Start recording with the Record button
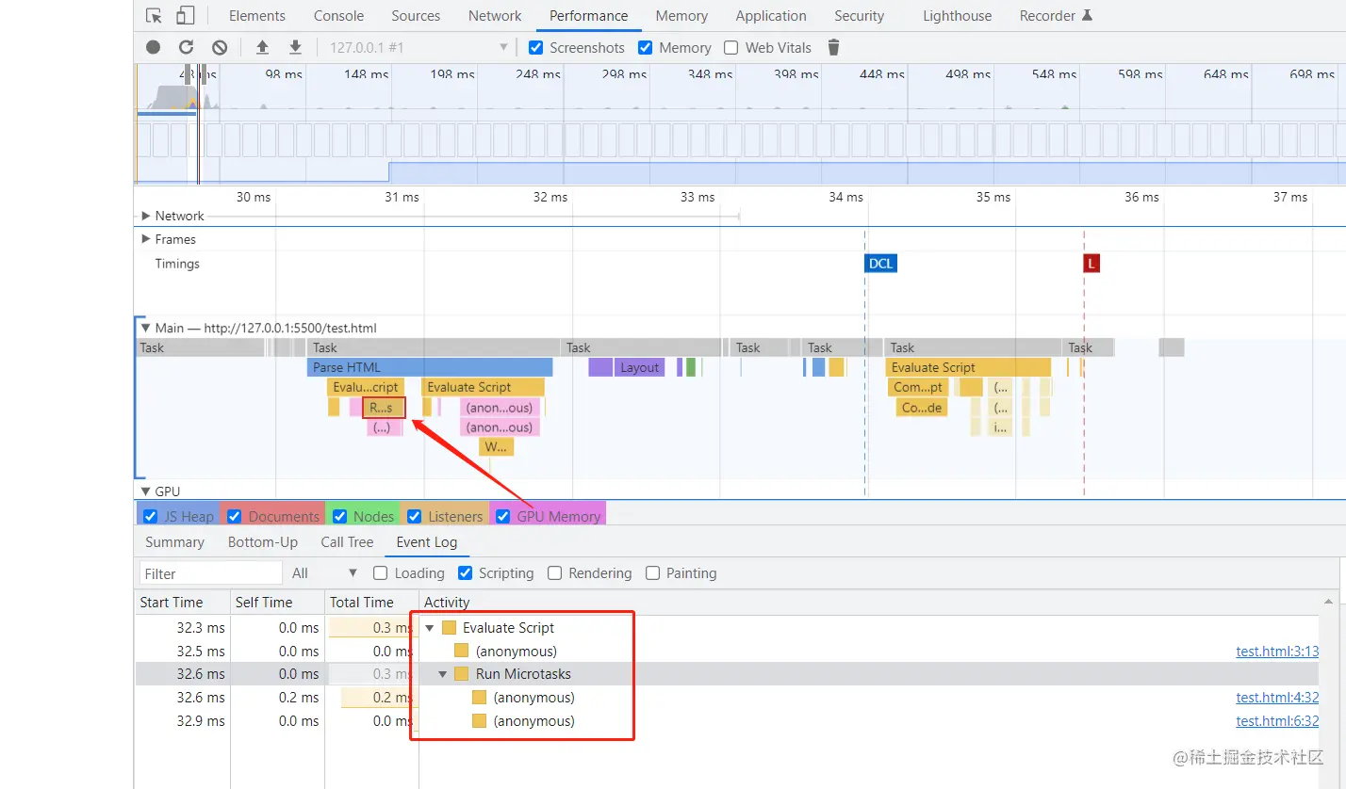This screenshot has height=789, width=1346. click(154, 47)
